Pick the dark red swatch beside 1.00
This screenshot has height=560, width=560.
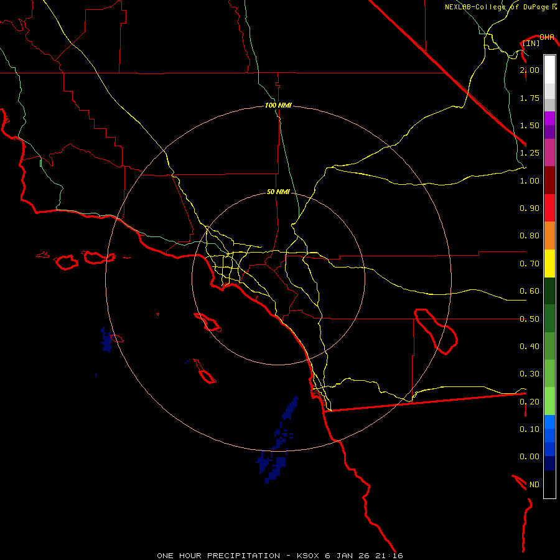(549, 180)
